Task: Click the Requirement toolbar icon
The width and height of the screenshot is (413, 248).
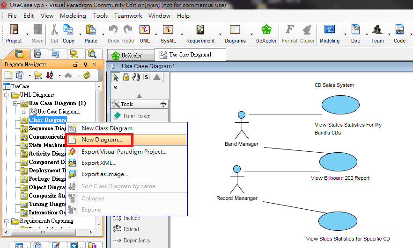Action: pyautogui.click(x=200, y=29)
